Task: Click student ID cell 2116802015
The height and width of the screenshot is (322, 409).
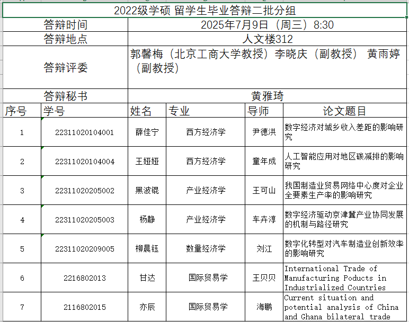Action: [84, 307]
